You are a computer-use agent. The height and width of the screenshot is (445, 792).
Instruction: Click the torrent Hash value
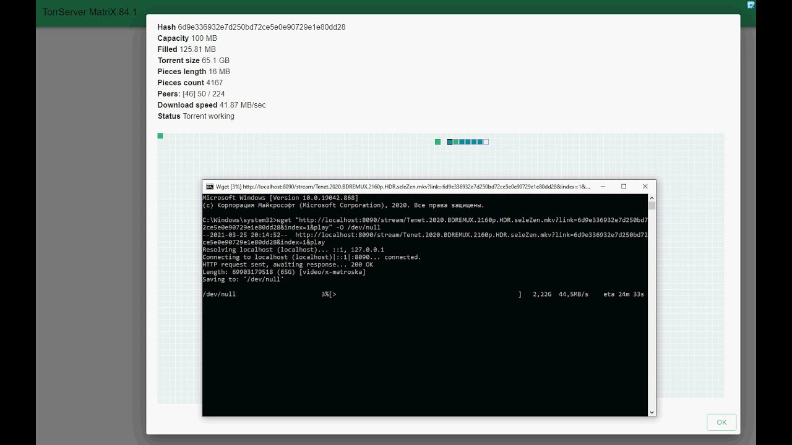[x=262, y=27]
